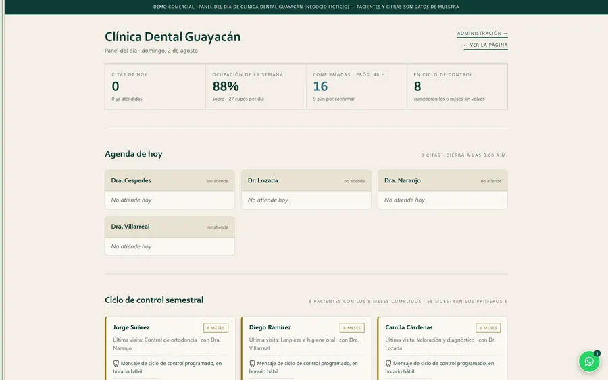This screenshot has height=380, width=608.
Task: Select the 'Panel del día · domingo, 2 de agosto' subtitle
Action: (151, 51)
